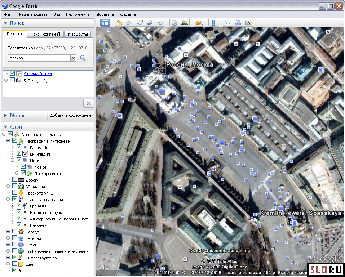Select the Add Polygon tool
This screenshot has width=345, height=277.
[x=130, y=23]
